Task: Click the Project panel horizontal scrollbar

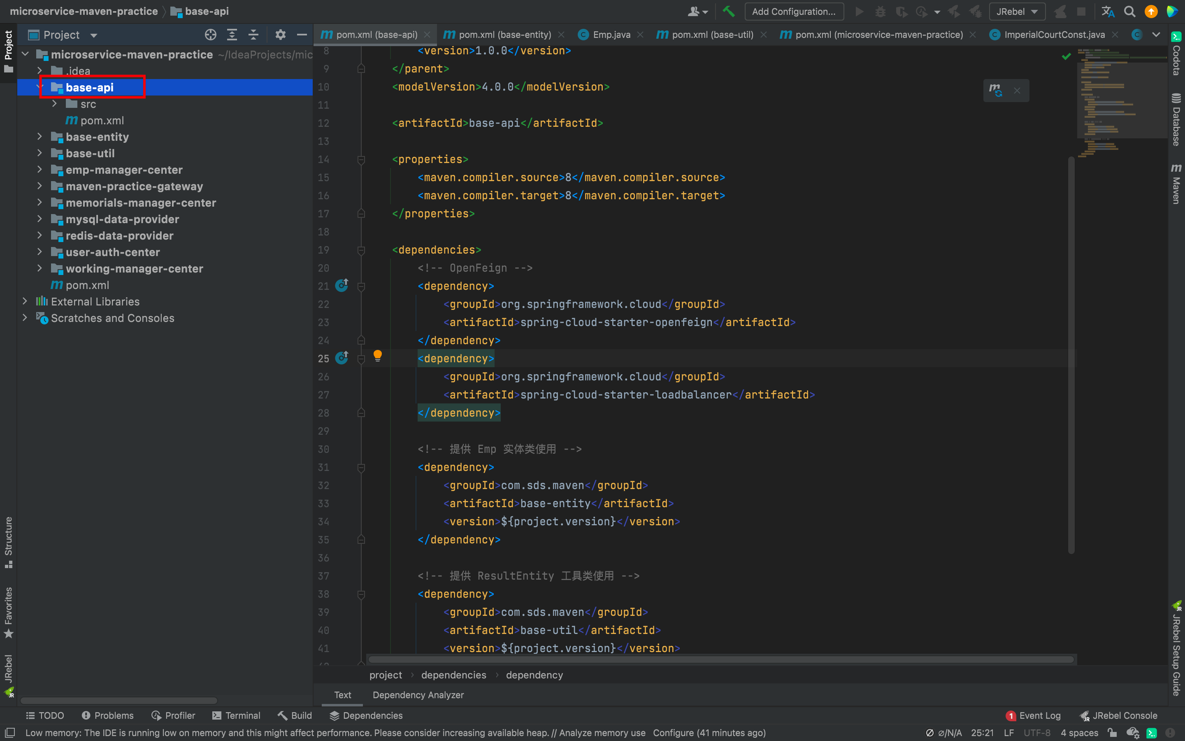Action: coord(119,700)
